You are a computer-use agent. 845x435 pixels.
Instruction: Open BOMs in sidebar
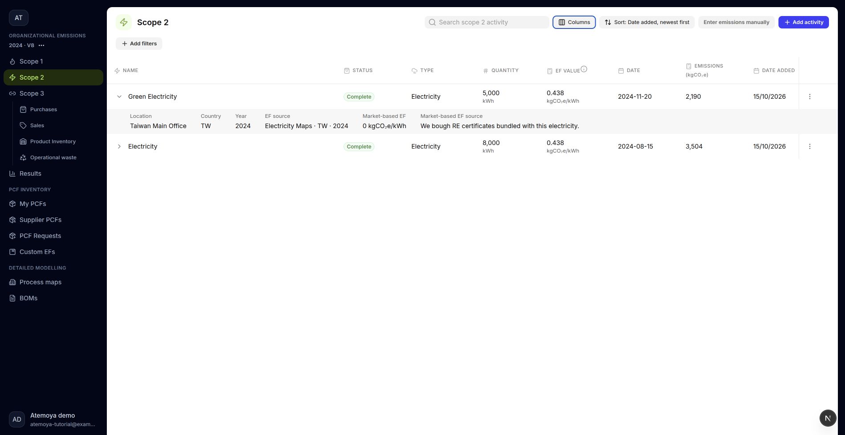coord(53,298)
